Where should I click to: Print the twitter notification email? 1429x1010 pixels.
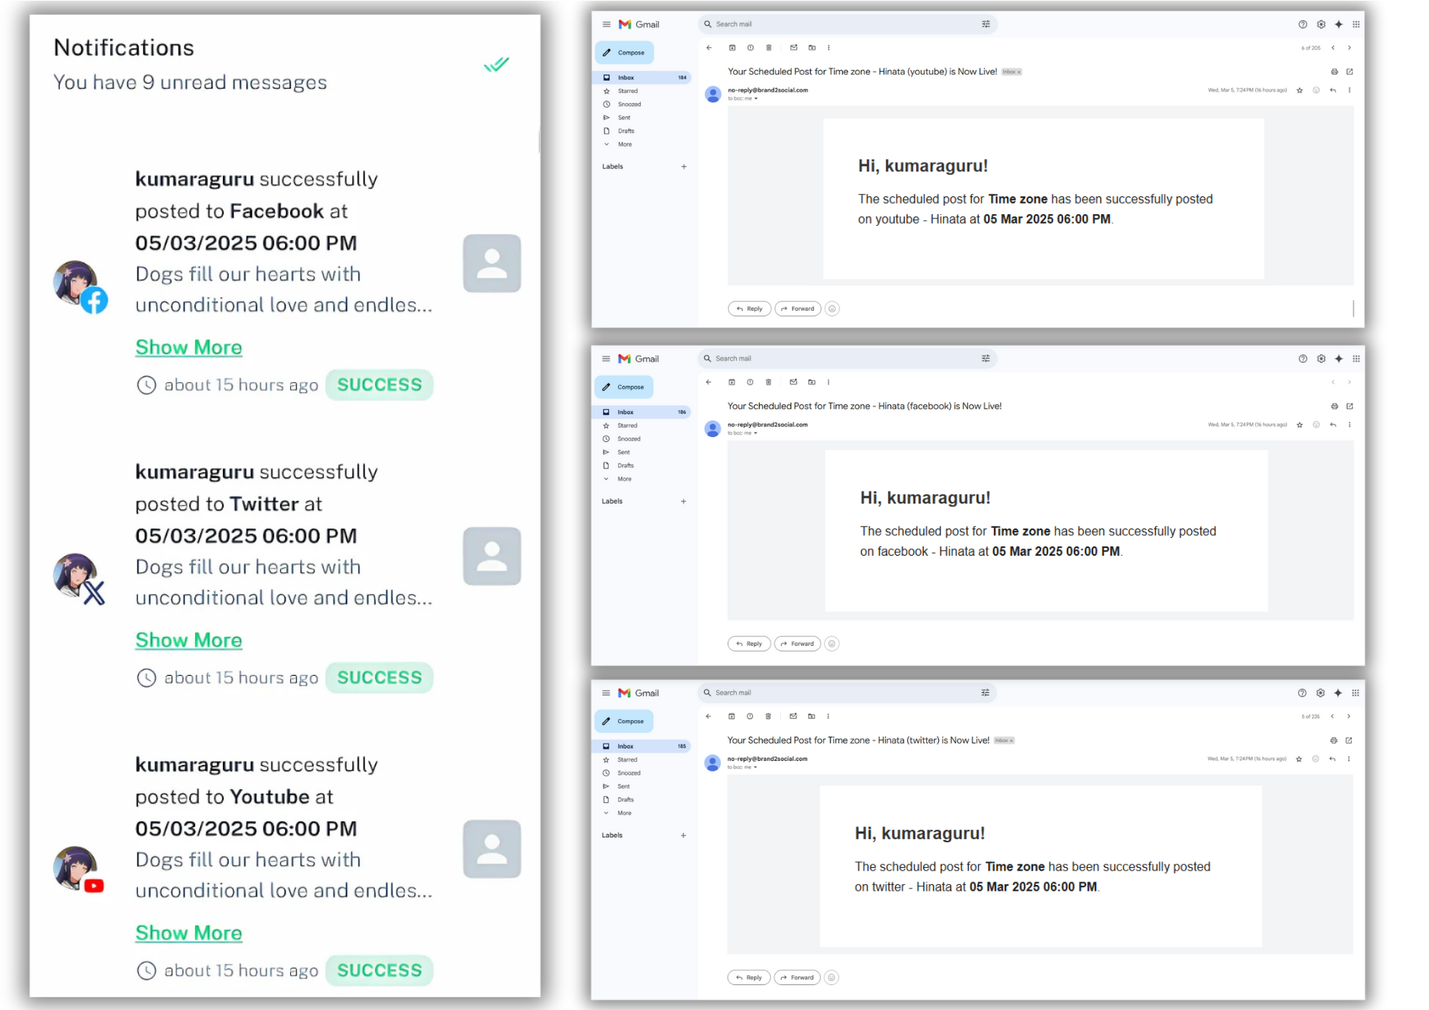pyautogui.click(x=1334, y=741)
